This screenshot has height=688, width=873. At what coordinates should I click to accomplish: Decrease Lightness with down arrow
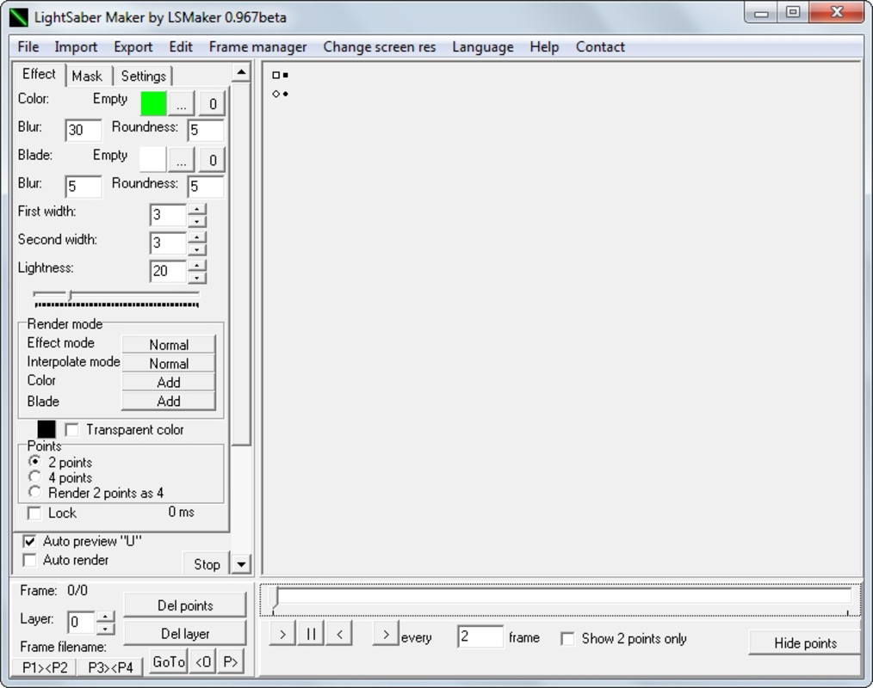pyautogui.click(x=197, y=277)
